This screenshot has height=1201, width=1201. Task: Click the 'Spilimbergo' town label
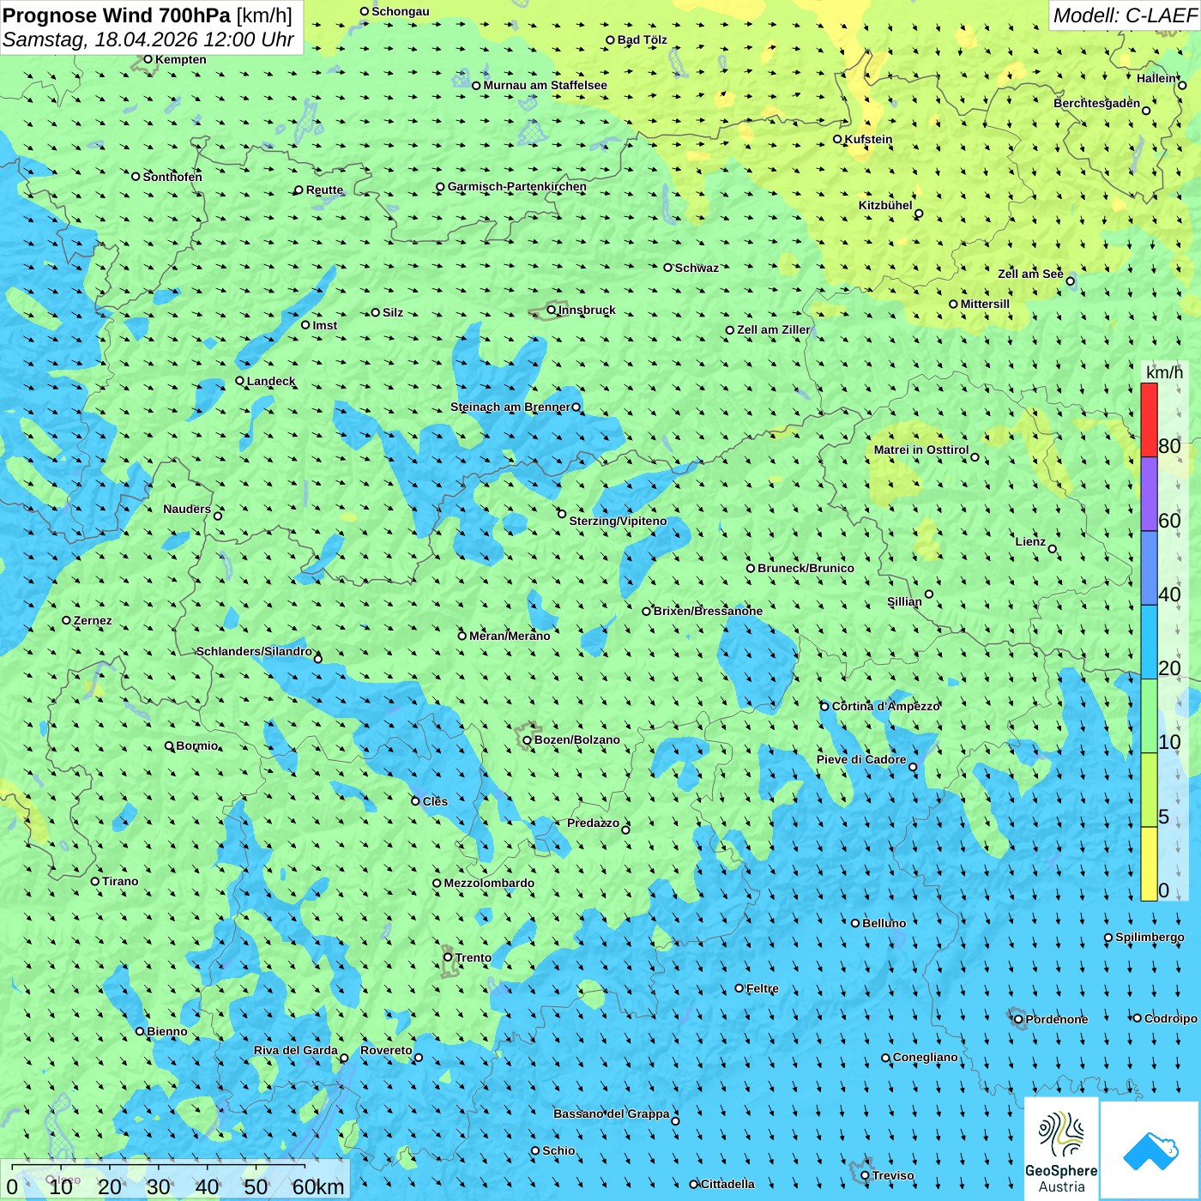[1150, 937]
